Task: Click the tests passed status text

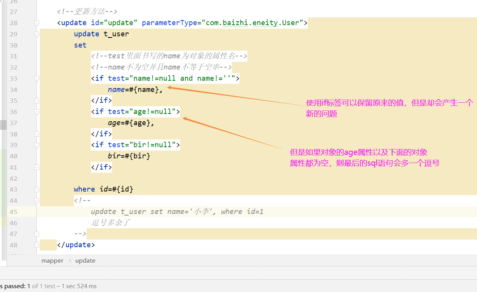Action: pyautogui.click(x=48, y=286)
